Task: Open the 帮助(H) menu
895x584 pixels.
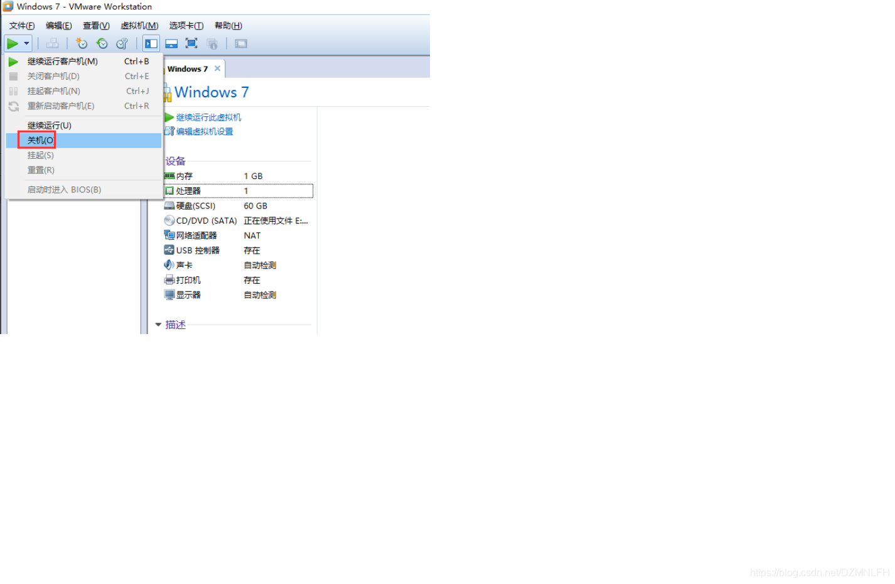Action: pos(228,26)
